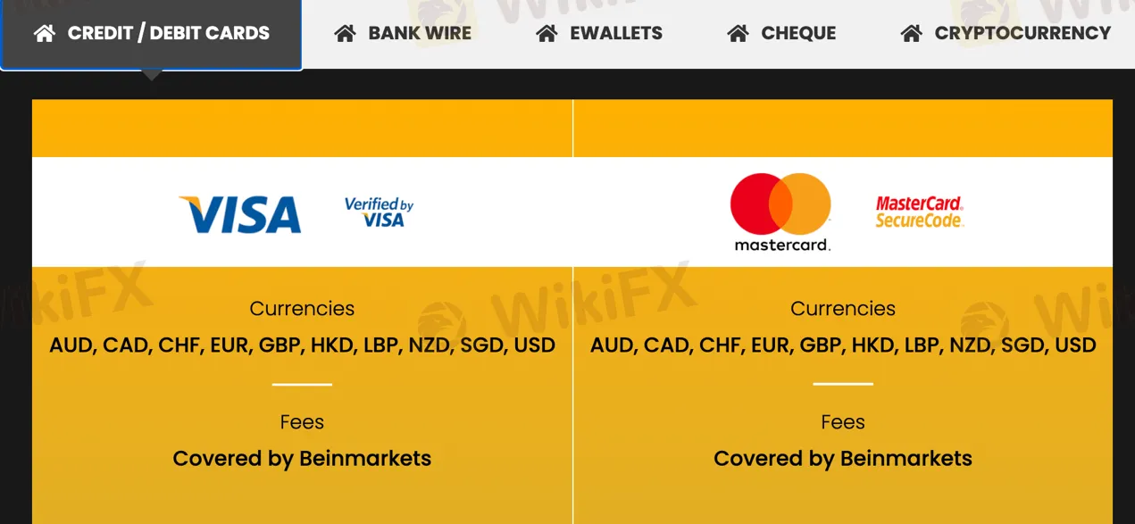This screenshot has height=524, width=1135.
Task: Click the home icon beside Credit / Debit Cards
Action: (45, 34)
